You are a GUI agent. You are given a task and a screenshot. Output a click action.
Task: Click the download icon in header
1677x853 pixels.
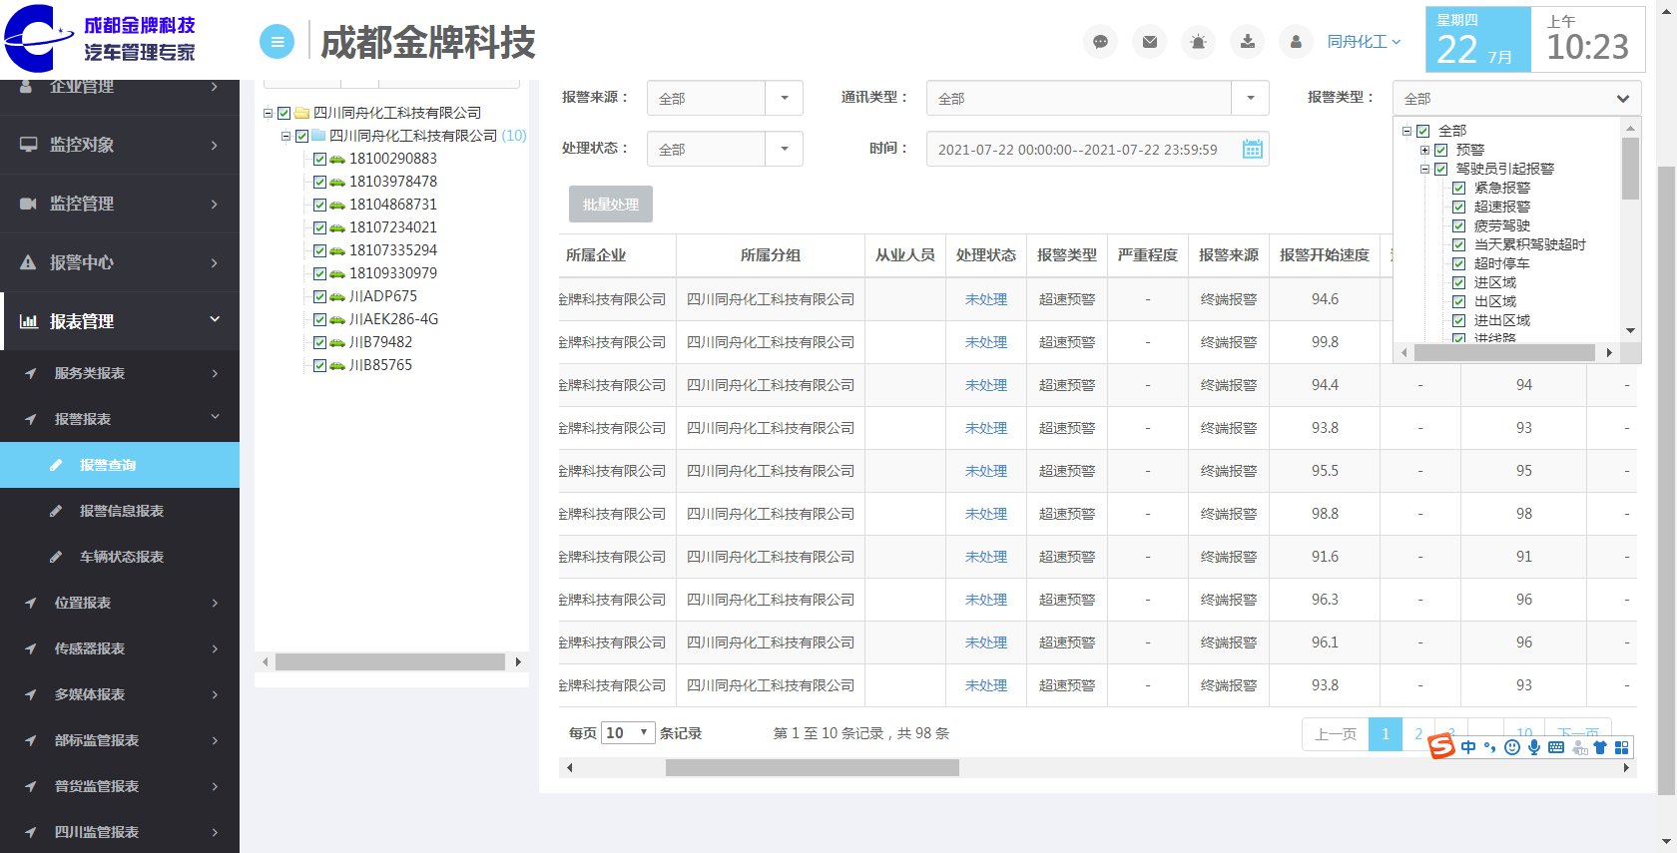[1248, 42]
